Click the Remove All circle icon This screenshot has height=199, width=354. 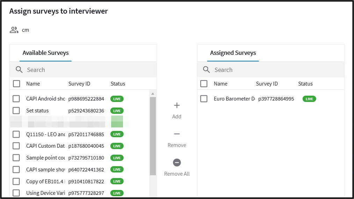click(x=177, y=162)
